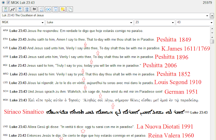The width and height of the screenshot is (216, 140).
Task: Click the Greek verse text in MGK row
Action: (114, 100)
